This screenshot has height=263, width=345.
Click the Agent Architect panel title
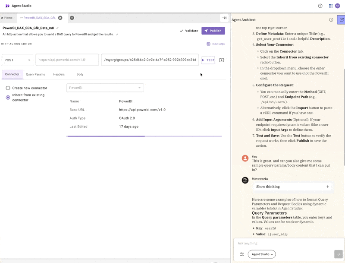(x=244, y=20)
